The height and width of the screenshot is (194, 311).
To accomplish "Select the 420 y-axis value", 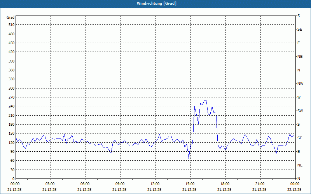I will 12,52.
